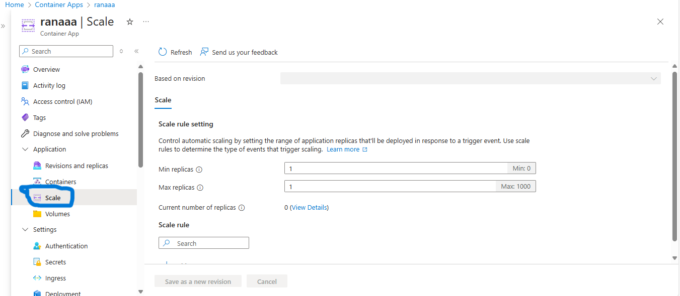Toggle expand/collapse all menu groups icon

coord(121,51)
